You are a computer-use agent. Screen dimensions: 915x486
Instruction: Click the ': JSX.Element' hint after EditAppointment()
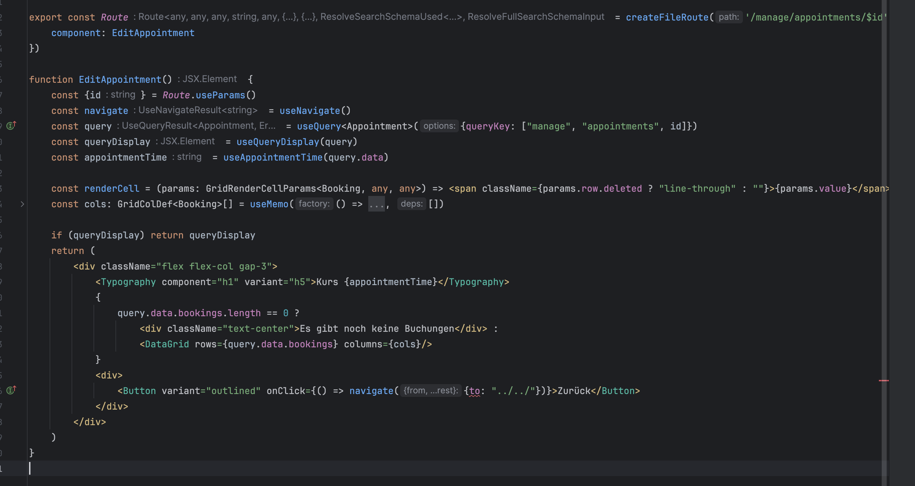tap(207, 79)
